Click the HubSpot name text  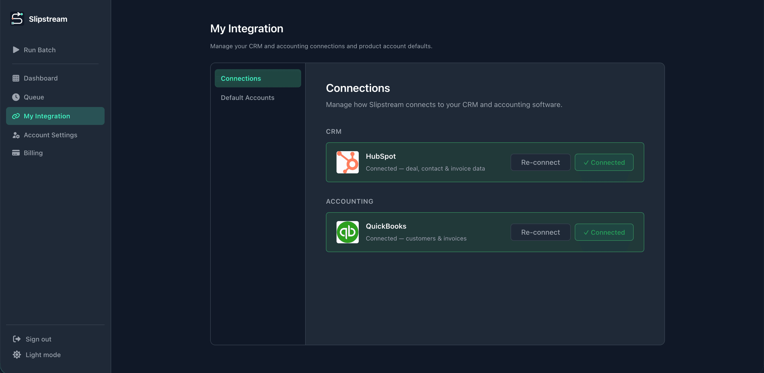coord(380,156)
